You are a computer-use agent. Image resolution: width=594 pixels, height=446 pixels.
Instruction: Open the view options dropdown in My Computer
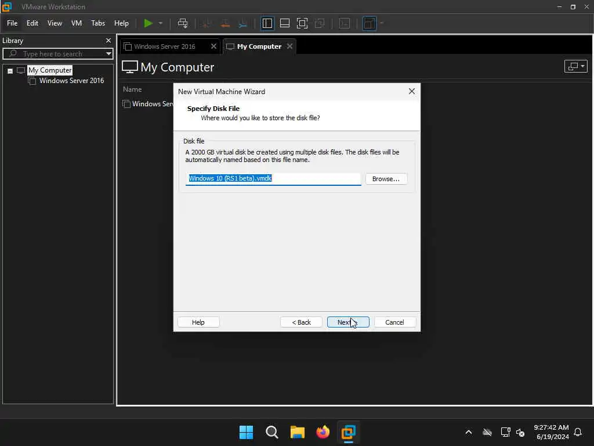tap(576, 66)
